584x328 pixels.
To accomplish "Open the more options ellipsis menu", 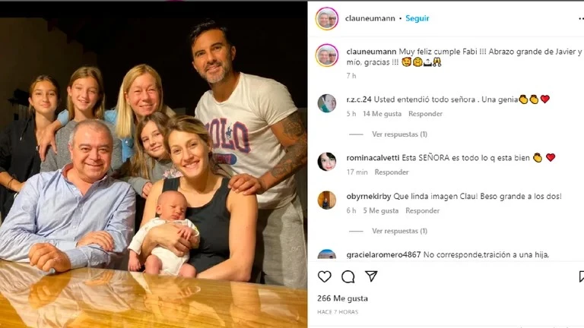I will point(580,18).
